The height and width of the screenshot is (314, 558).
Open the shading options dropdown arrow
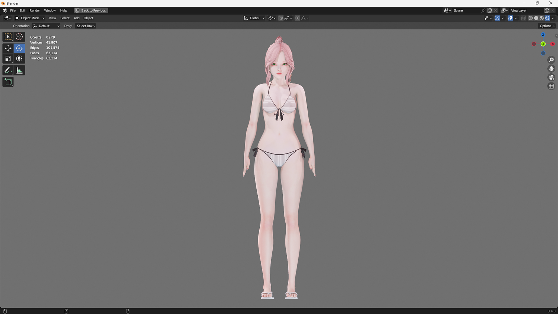coord(553,18)
